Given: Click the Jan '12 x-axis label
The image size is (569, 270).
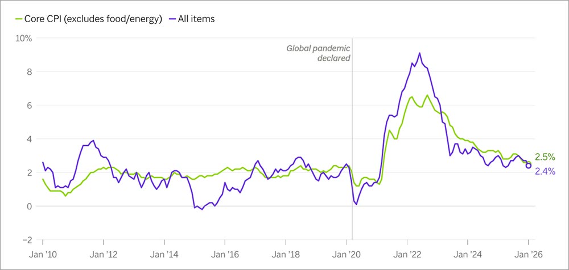Looking at the screenshot, I should pos(104,256).
